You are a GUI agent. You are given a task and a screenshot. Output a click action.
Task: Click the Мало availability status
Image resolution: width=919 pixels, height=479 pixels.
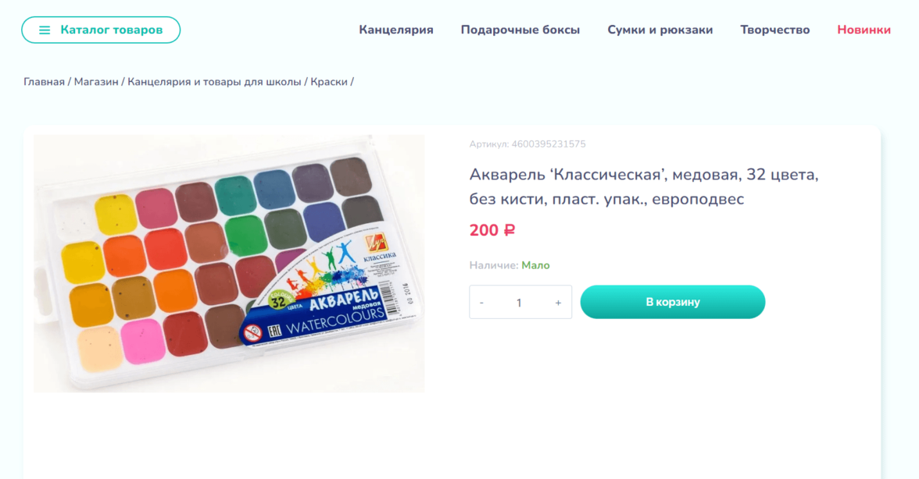[535, 265]
